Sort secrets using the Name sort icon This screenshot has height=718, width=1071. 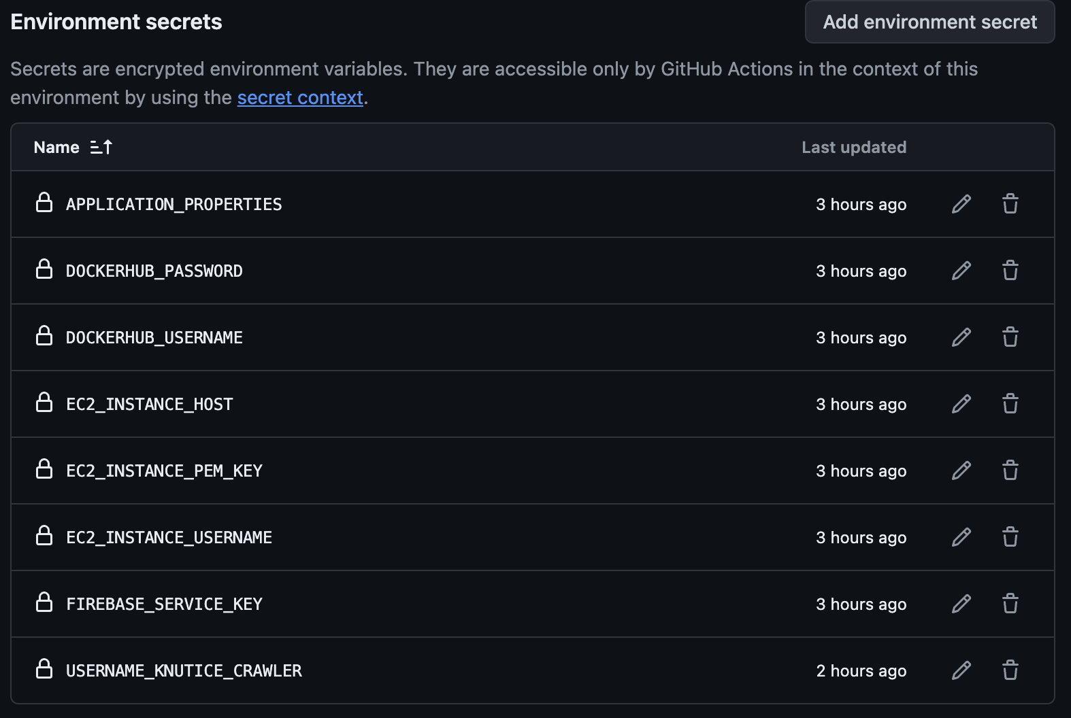point(101,147)
